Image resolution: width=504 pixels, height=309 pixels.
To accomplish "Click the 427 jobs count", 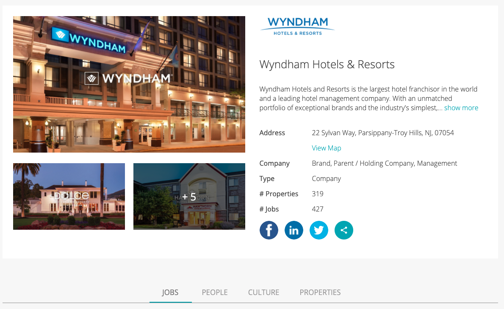I will click(x=318, y=209).
